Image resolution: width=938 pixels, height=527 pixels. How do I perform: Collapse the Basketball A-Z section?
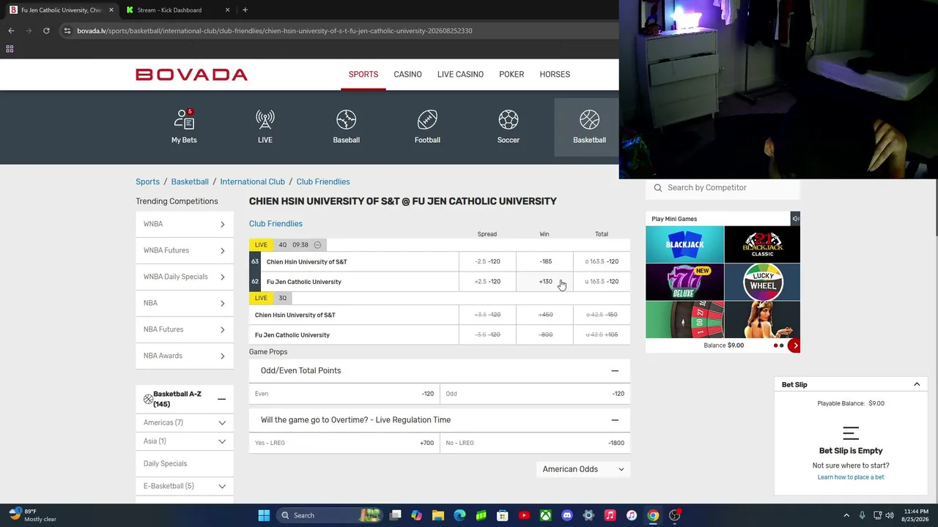coord(221,400)
